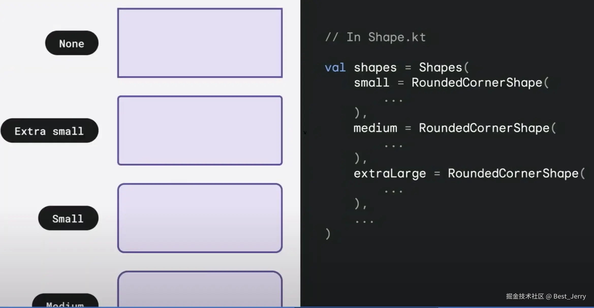Click the Medium rounded rectangle at bottom
Image resolution: width=594 pixels, height=308 pixels.
(200, 290)
